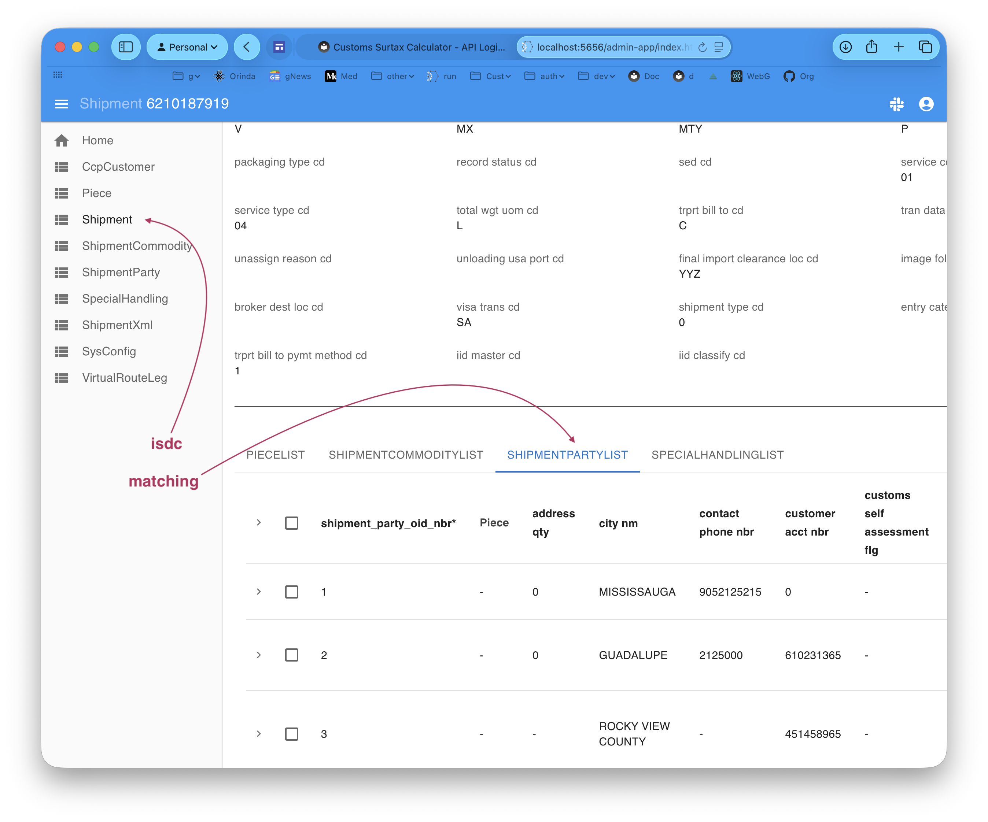Open ShipmentParty in the sidebar
988x822 pixels.
tap(121, 272)
